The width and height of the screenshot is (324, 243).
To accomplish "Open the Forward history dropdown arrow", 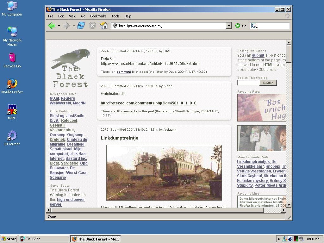I will tap(73, 26).
